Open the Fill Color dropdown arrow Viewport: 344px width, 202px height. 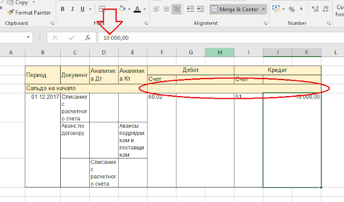click(129, 9)
